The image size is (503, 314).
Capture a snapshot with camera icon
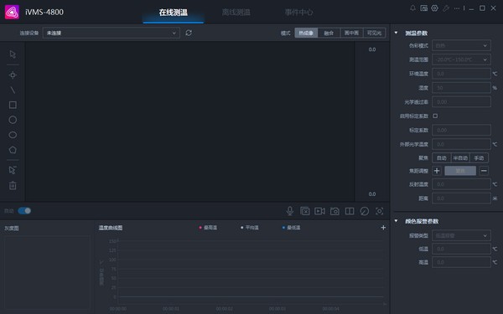pos(334,211)
